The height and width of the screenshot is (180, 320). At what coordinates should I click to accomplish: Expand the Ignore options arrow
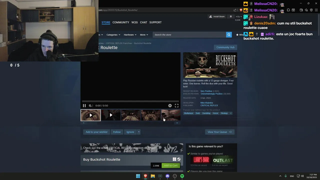coord(139,132)
